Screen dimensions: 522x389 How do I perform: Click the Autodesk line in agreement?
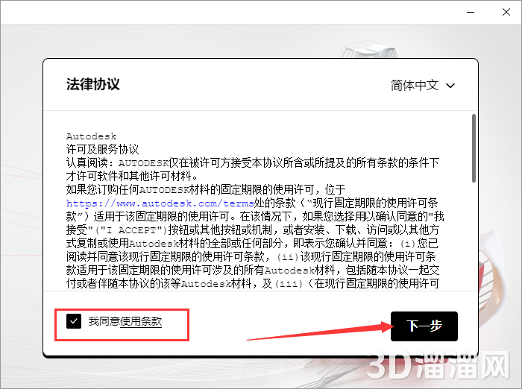[91, 136]
